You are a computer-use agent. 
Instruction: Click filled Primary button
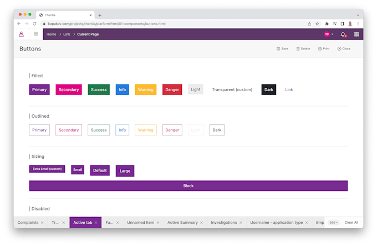[x=39, y=89]
